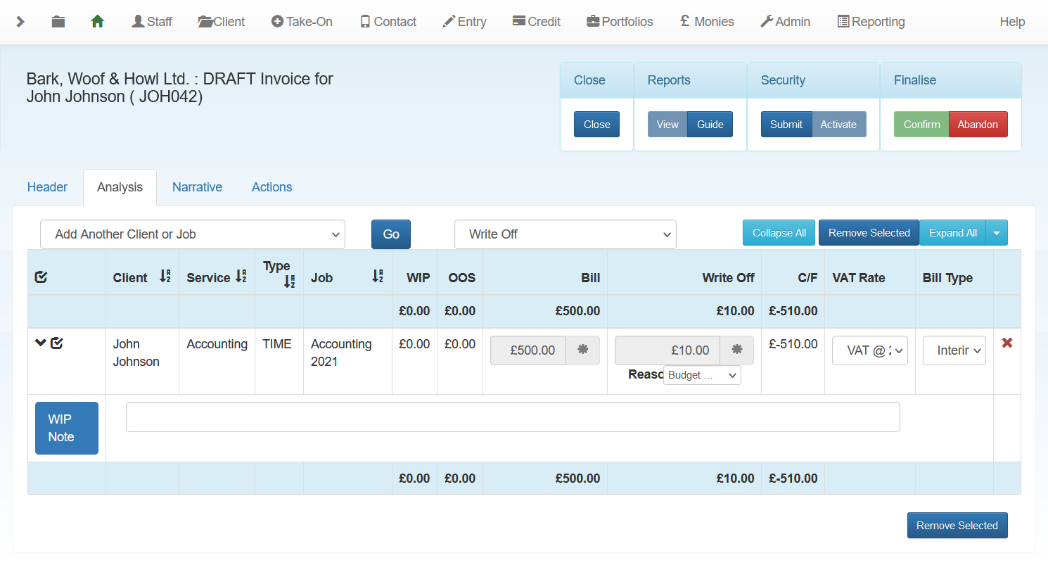Click the asterisk beside the £10.00 write off

tap(736, 350)
